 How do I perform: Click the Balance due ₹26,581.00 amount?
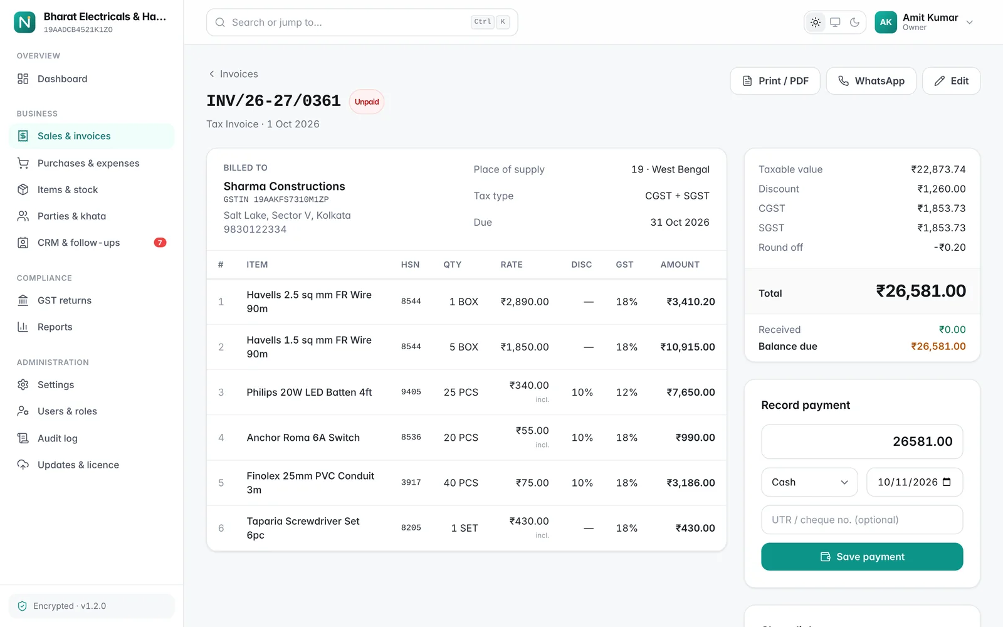(938, 346)
